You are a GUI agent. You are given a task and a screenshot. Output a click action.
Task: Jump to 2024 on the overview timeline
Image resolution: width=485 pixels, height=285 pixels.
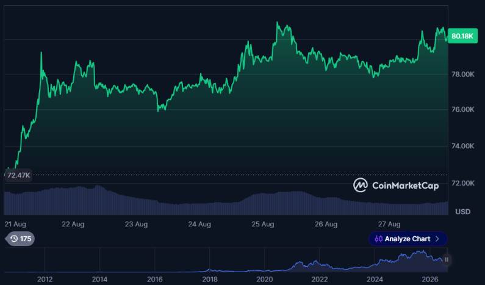coord(375,280)
